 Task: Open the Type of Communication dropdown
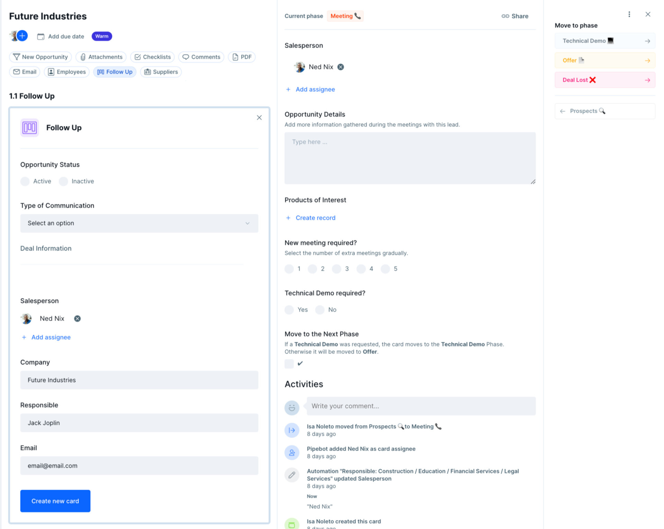coord(139,223)
